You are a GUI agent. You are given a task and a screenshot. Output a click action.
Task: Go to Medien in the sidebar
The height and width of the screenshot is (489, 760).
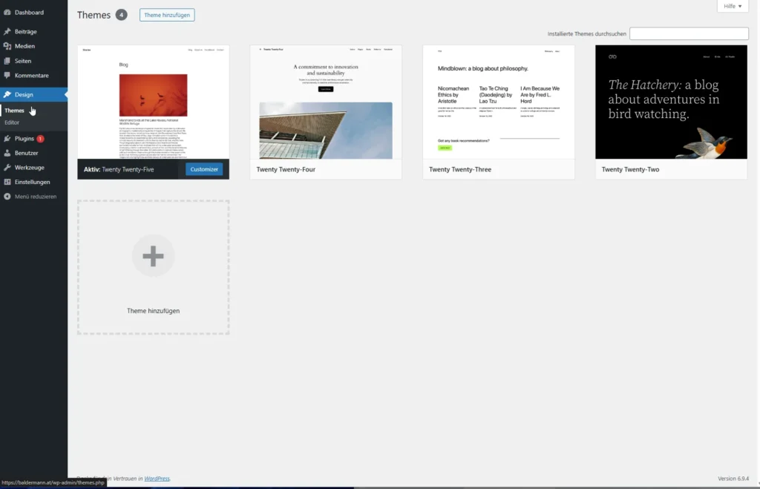tap(24, 46)
